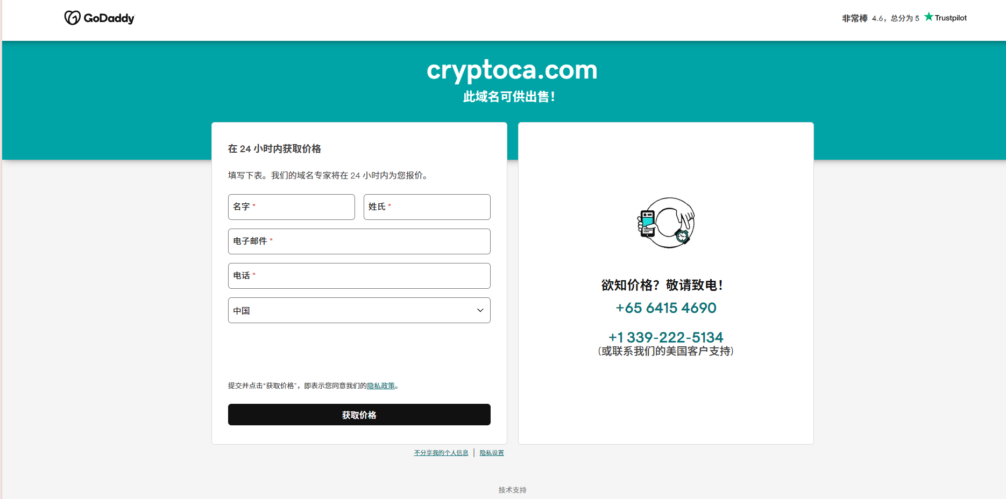Image resolution: width=1006 pixels, height=499 pixels.
Task: Open 不分享我的个人信息 link
Action: point(441,453)
